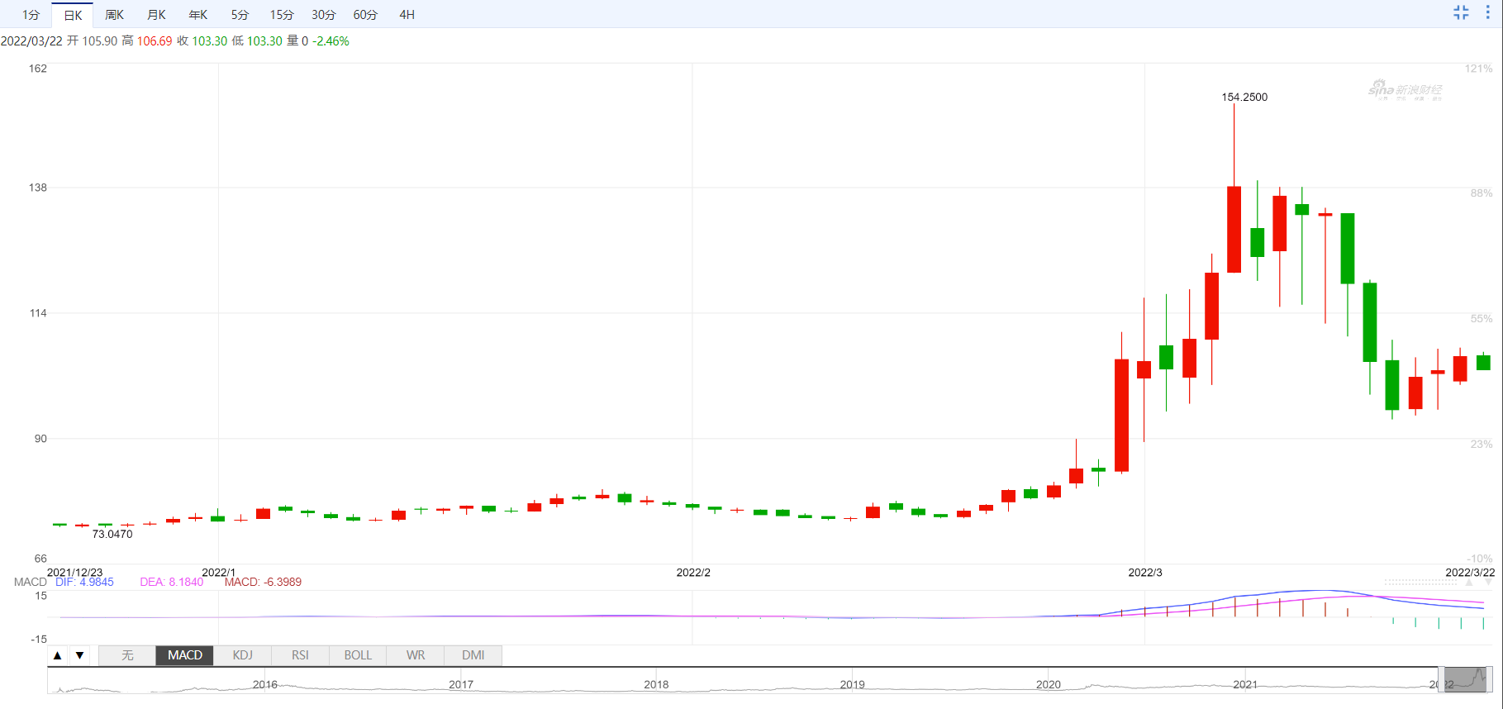Show the RSI indicator
This screenshot has width=1503, height=709.
[300, 655]
